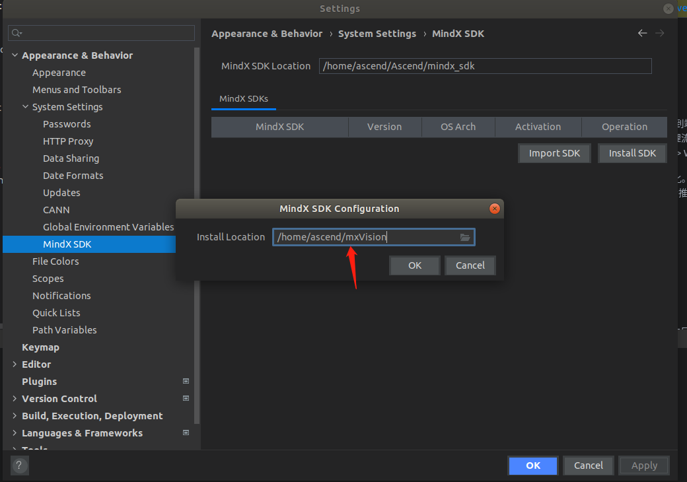Open Date Formats settings
The image size is (687, 482).
pyautogui.click(x=73, y=176)
